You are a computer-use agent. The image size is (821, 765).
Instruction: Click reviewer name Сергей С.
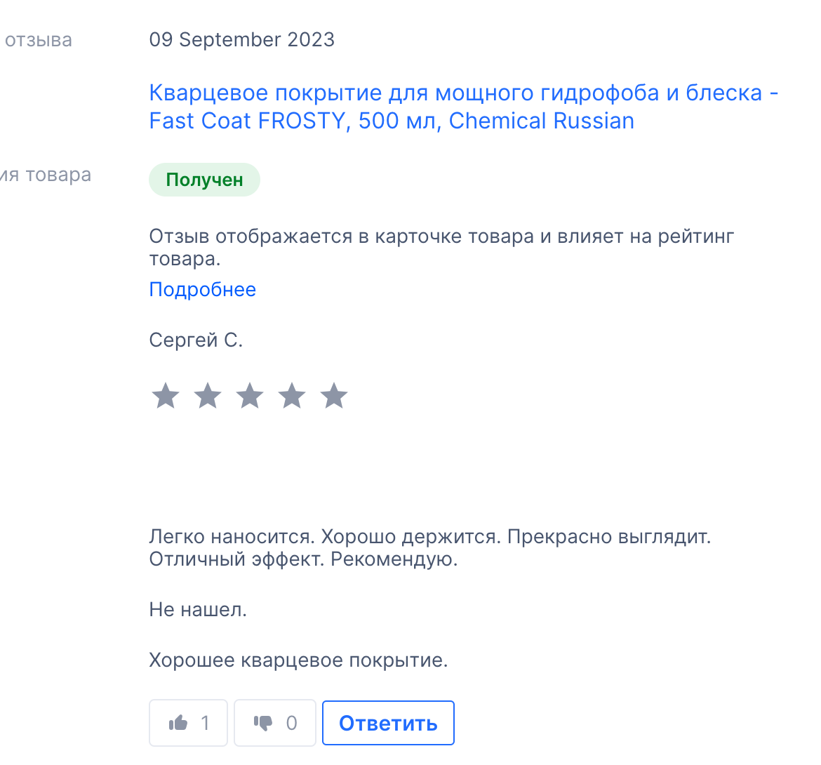[x=196, y=340]
